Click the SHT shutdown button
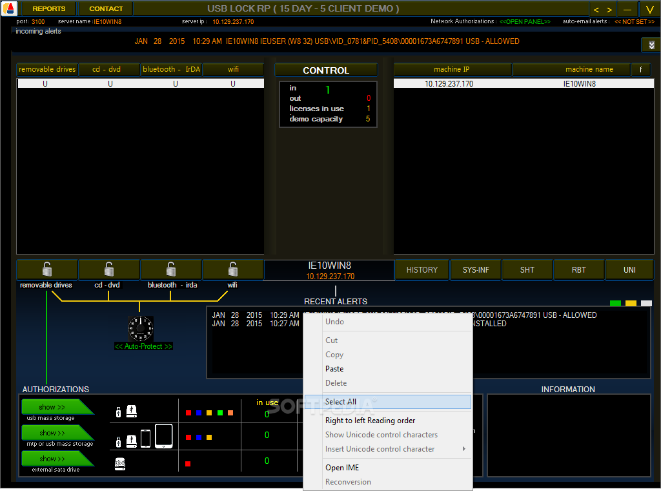Screen dimensions: 661x491 pos(527,270)
